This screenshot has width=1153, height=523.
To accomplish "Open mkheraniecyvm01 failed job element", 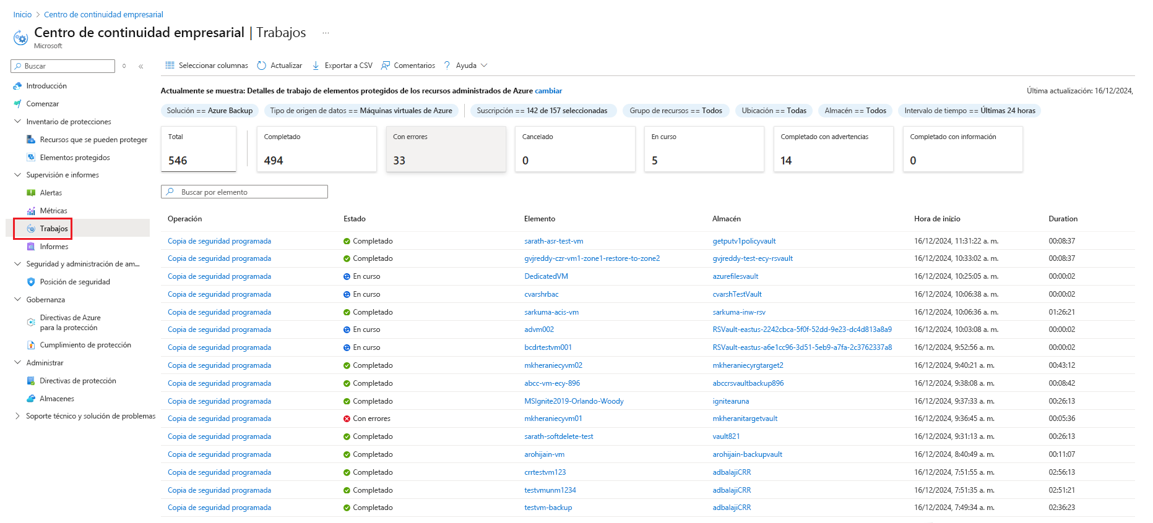I will 553,419.
